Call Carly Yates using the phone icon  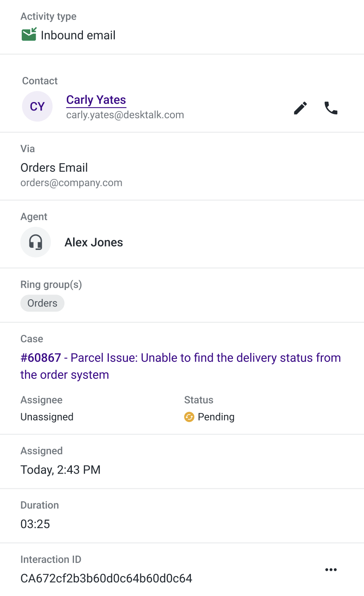point(331,108)
